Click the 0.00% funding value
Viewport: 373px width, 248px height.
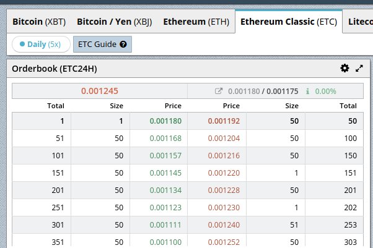[x=326, y=91]
